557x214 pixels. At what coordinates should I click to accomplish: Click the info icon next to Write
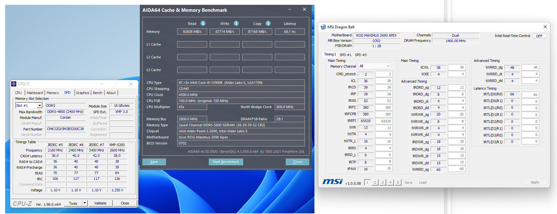click(x=236, y=23)
